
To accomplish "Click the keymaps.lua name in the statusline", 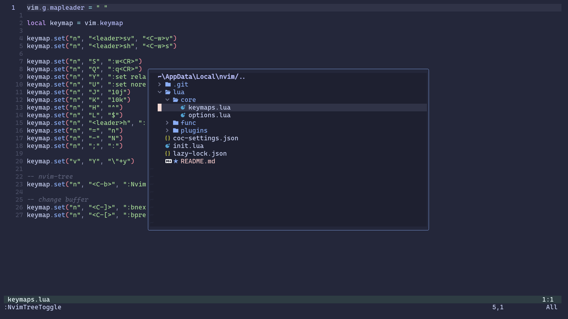I will (x=28, y=300).
